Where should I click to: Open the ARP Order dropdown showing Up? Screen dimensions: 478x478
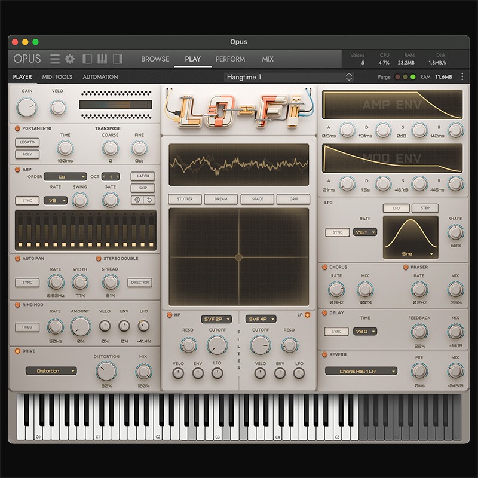point(65,177)
